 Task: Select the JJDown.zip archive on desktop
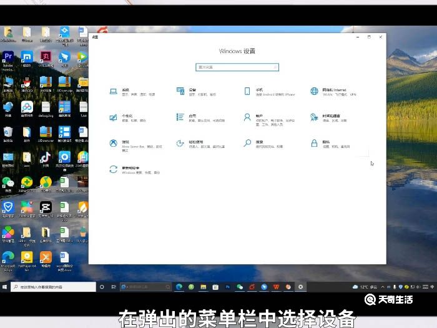[65, 84]
